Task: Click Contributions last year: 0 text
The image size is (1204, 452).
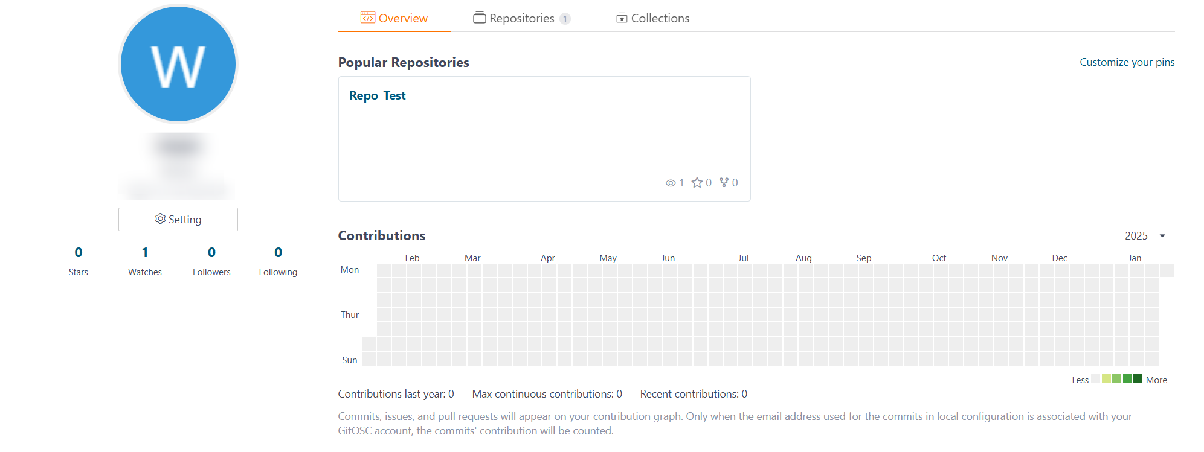Action: point(396,394)
